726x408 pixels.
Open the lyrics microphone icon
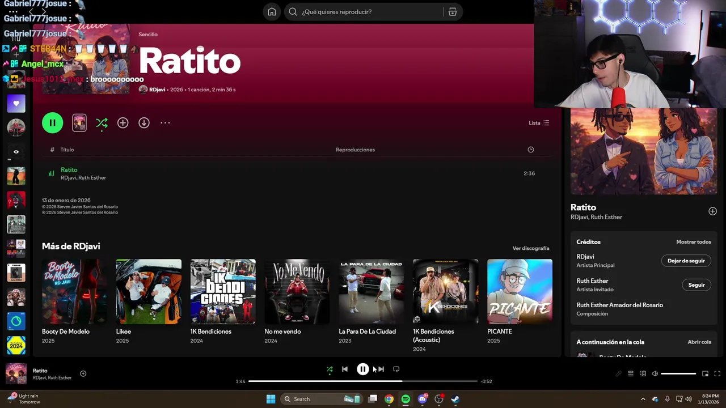coord(618,374)
